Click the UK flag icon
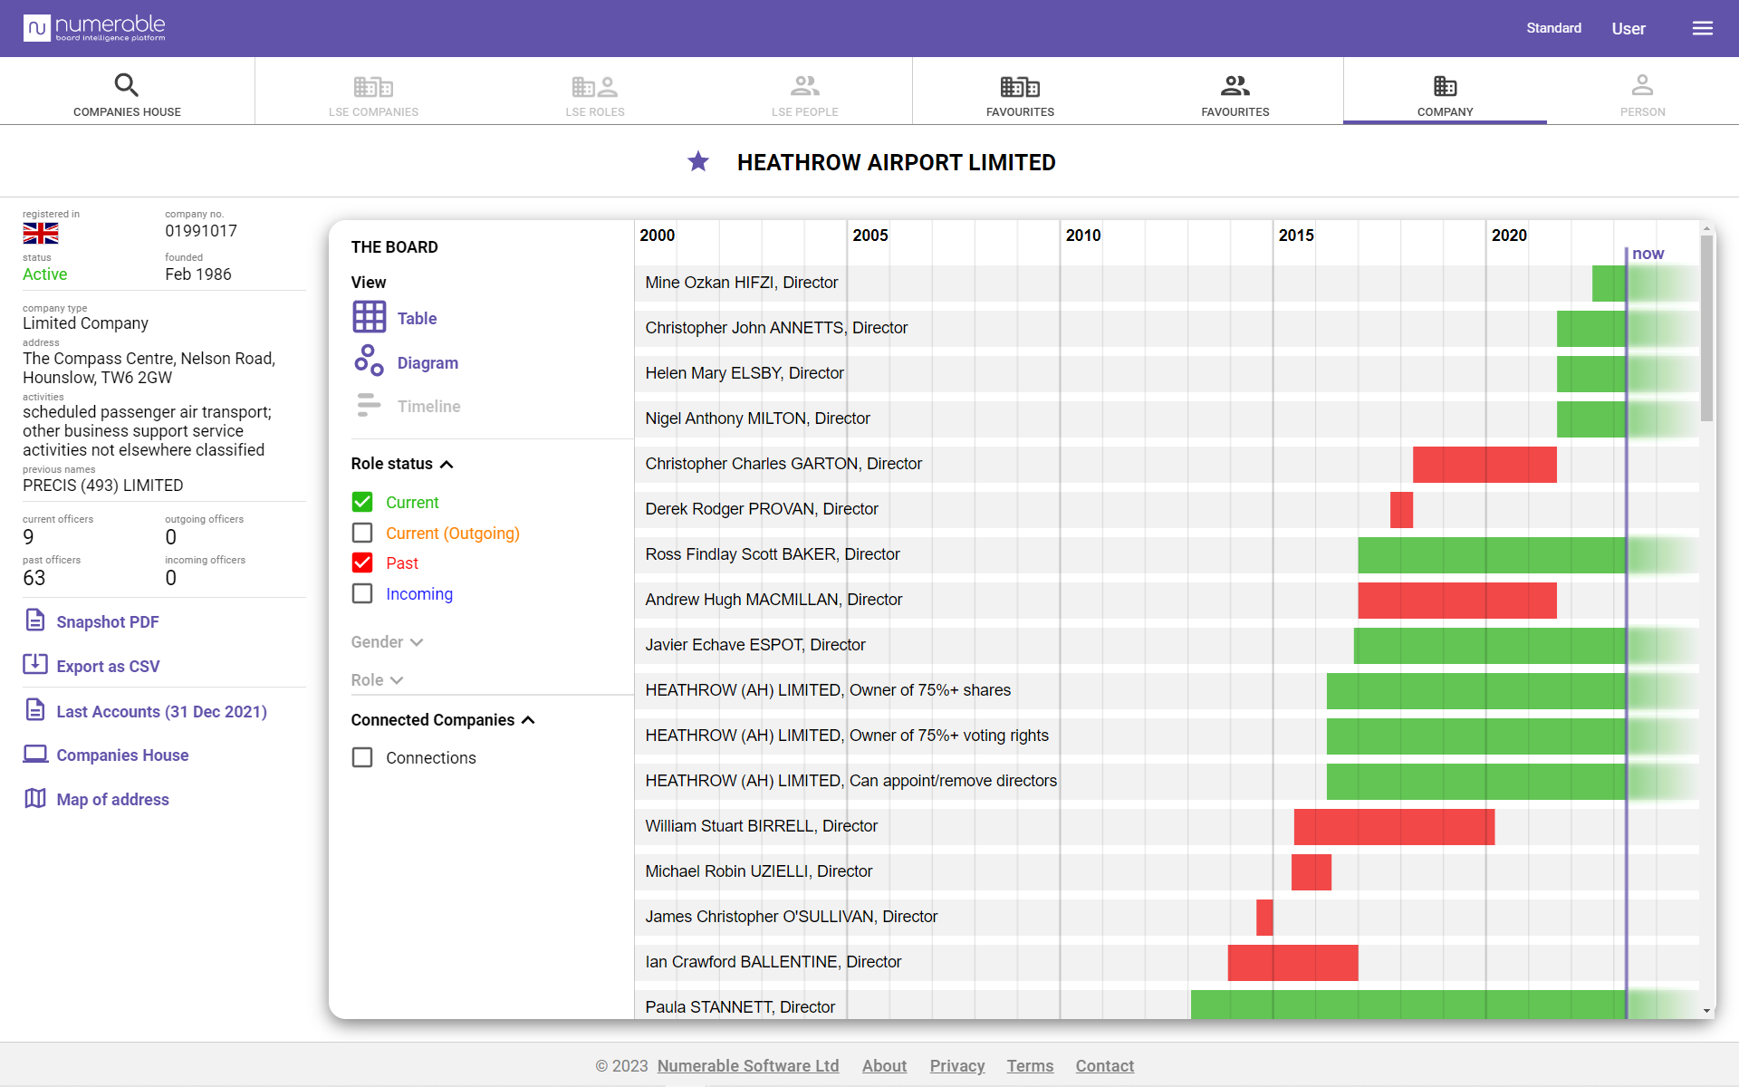 point(41,234)
